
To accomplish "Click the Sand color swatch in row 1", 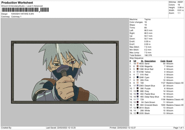I will [x=138, y=63].
